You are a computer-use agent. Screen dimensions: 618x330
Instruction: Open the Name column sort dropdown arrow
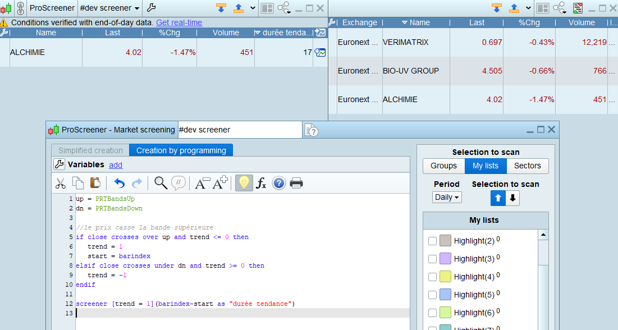tap(405, 23)
